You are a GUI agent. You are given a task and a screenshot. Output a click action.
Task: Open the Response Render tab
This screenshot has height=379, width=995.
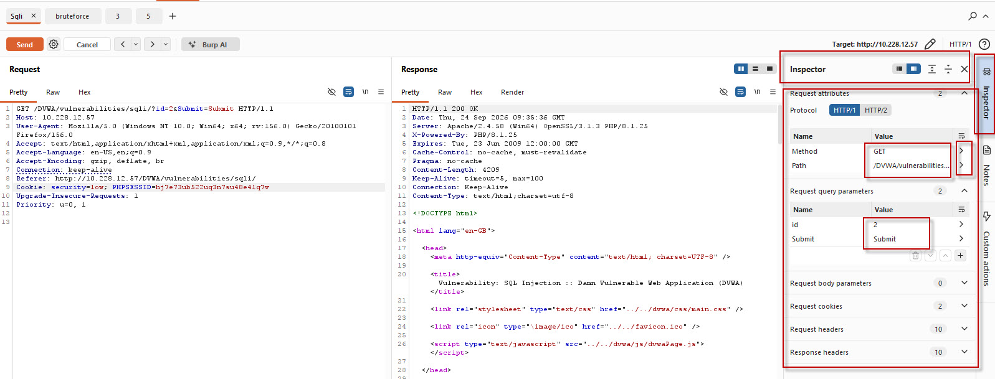(512, 92)
